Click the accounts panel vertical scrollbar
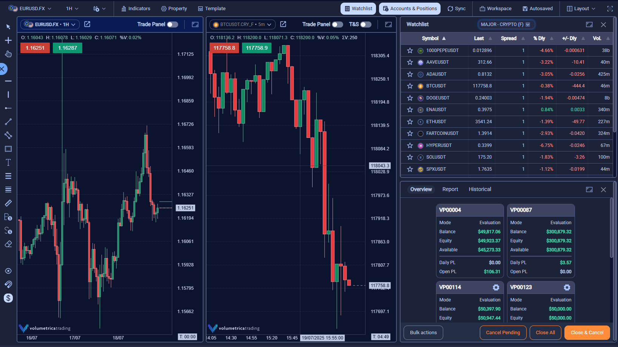Screen dimensions: 618x347 [612, 228]
